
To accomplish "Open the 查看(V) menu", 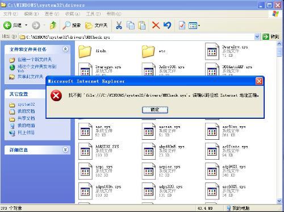I will (x=52, y=14).
